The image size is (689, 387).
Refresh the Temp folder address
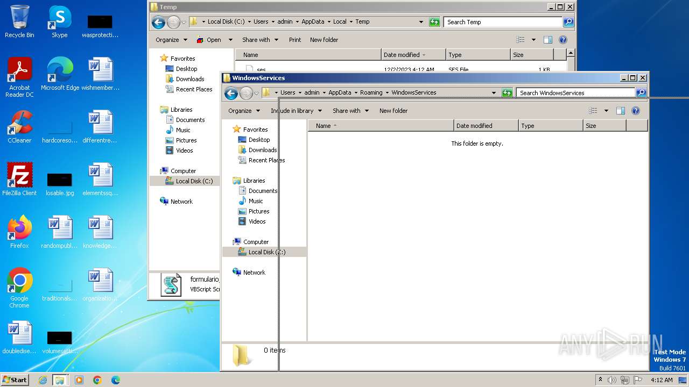pos(434,22)
